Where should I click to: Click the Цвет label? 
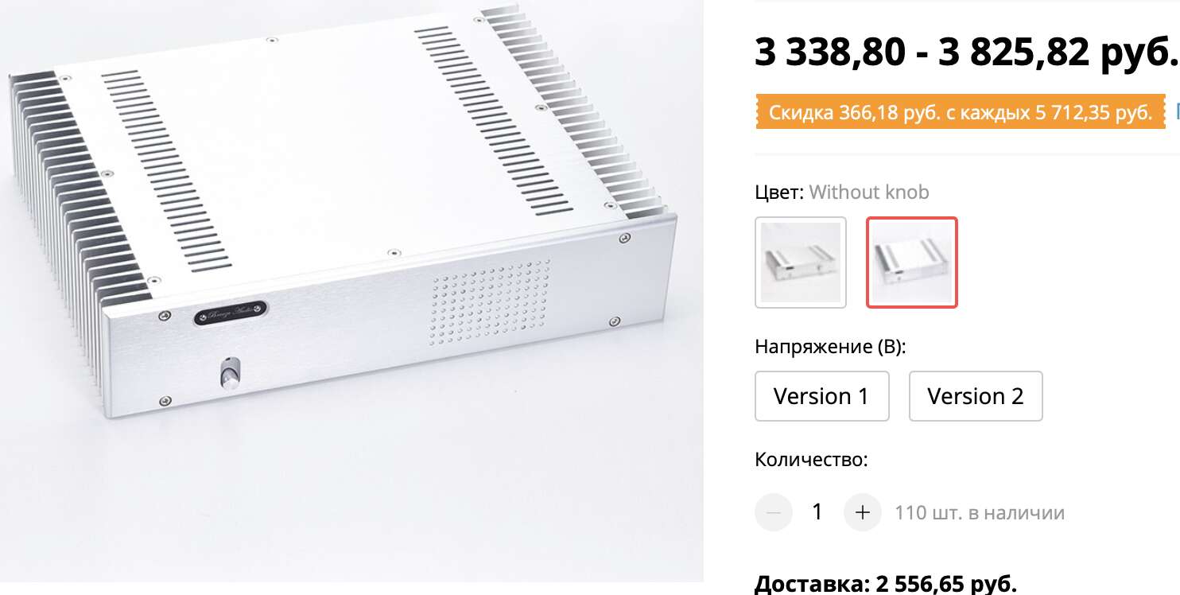[779, 192]
